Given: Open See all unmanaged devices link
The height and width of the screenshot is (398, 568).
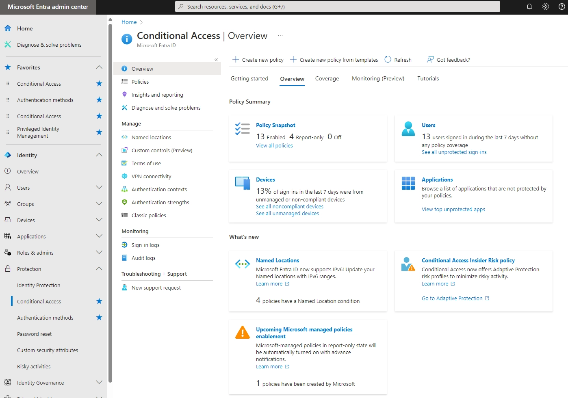Looking at the screenshot, I should 287,214.
